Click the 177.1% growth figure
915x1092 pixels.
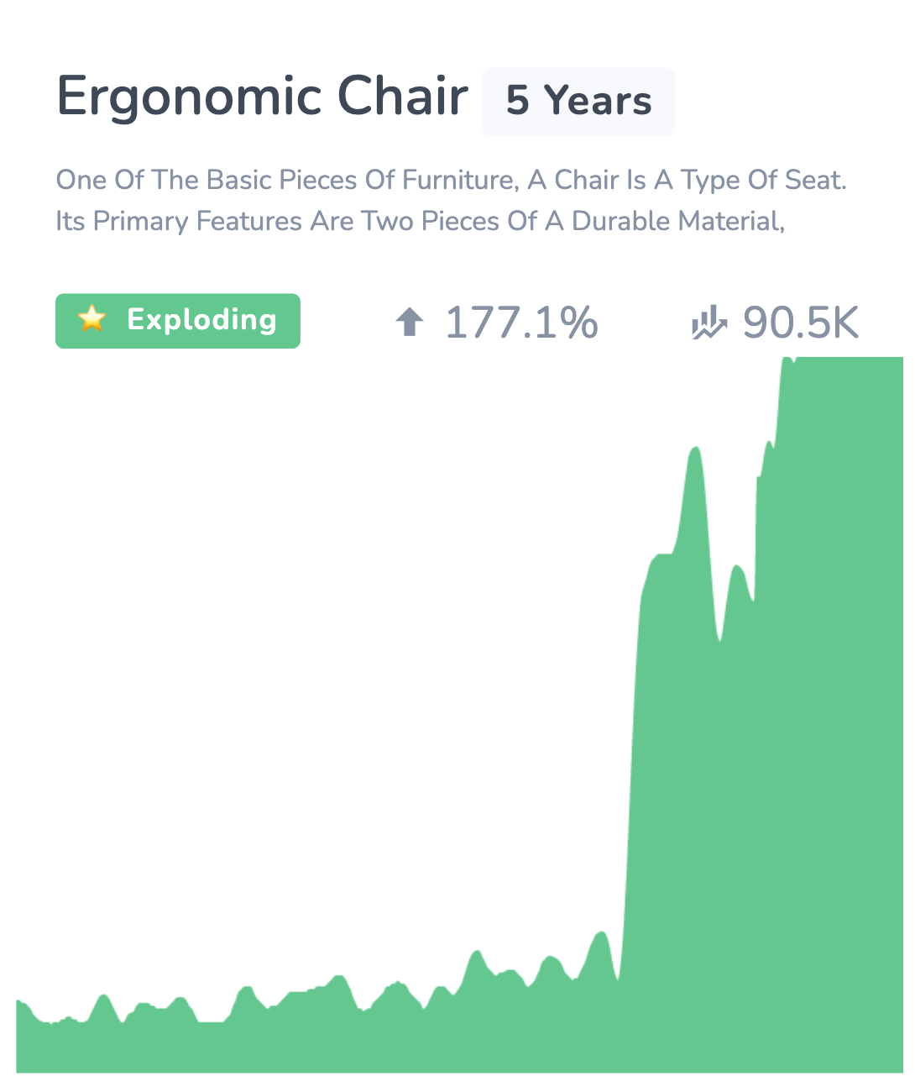(x=521, y=323)
